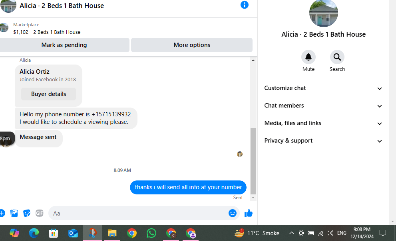
Task: Expand Media, files and links
Action: [x=323, y=123]
